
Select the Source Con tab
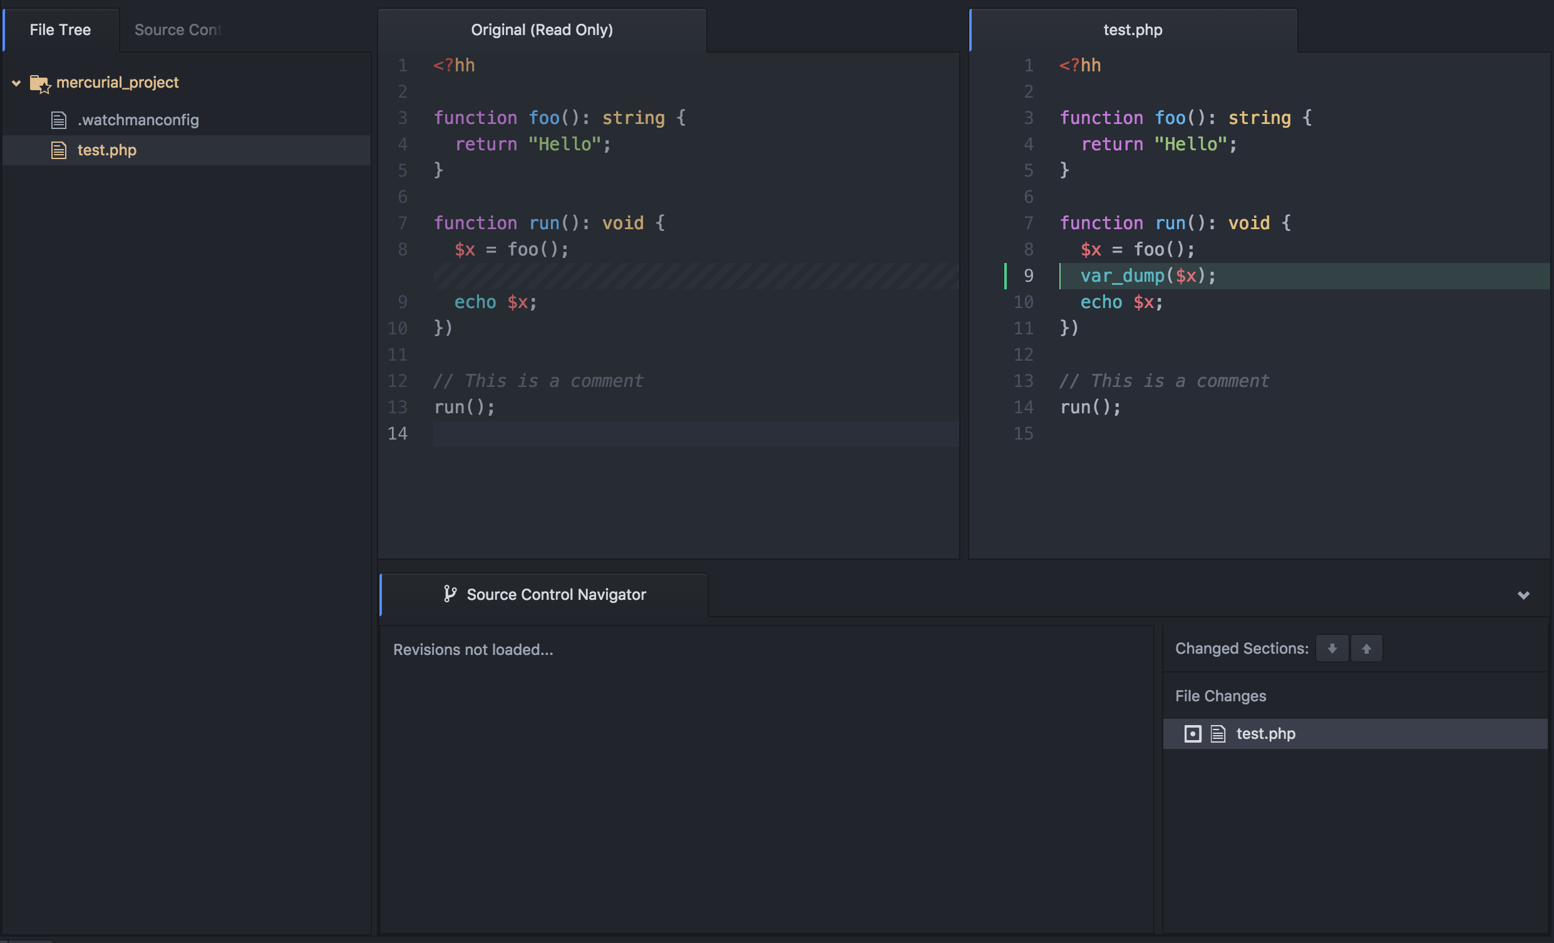coord(178,29)
